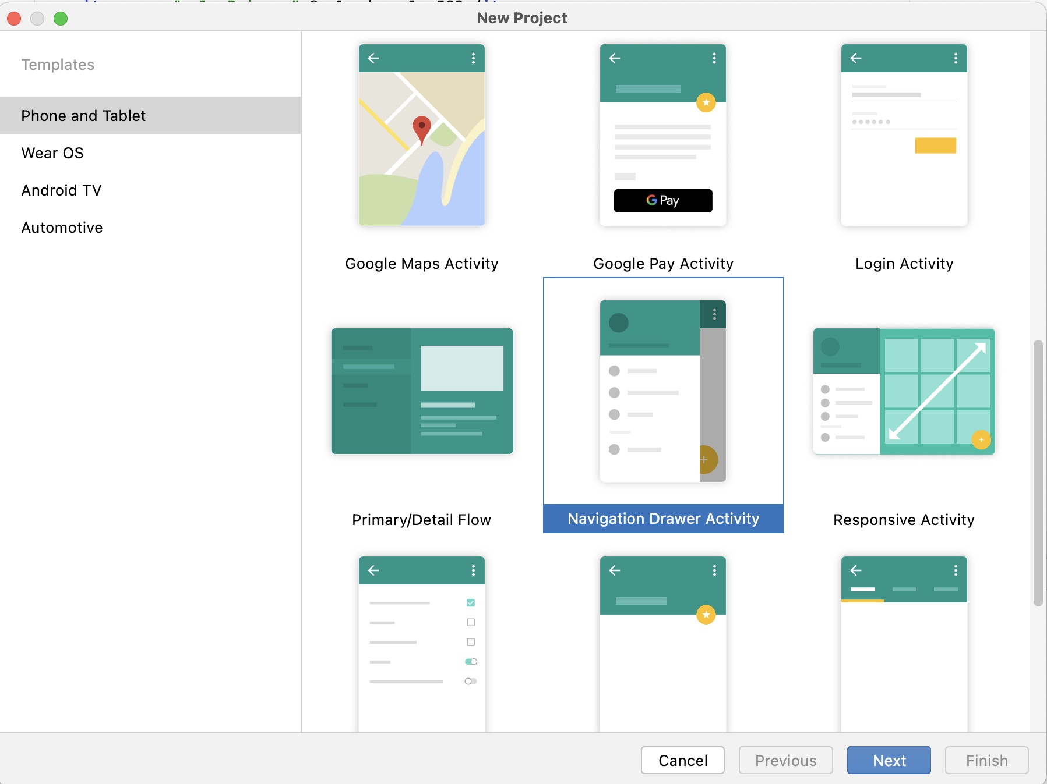Switch to Wear OS templates

coord(52,152)
